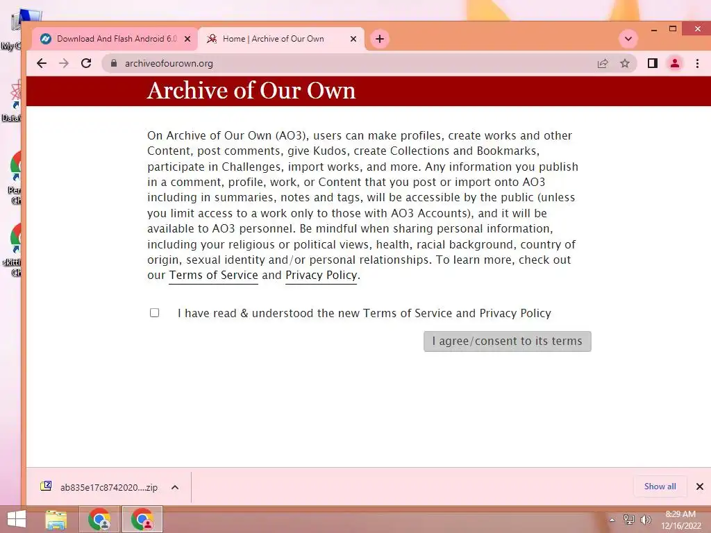Open the Windows Start menu
The width and height of the screenshot is (711, 533).
coord(17,519)
